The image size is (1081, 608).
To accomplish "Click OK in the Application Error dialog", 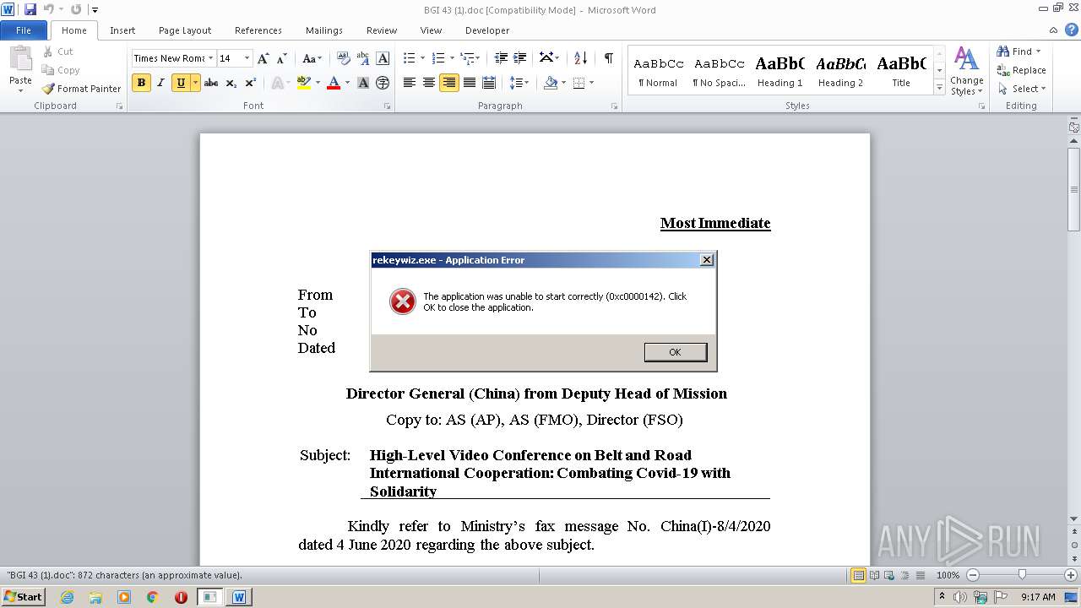I will [x=675, y=352].
